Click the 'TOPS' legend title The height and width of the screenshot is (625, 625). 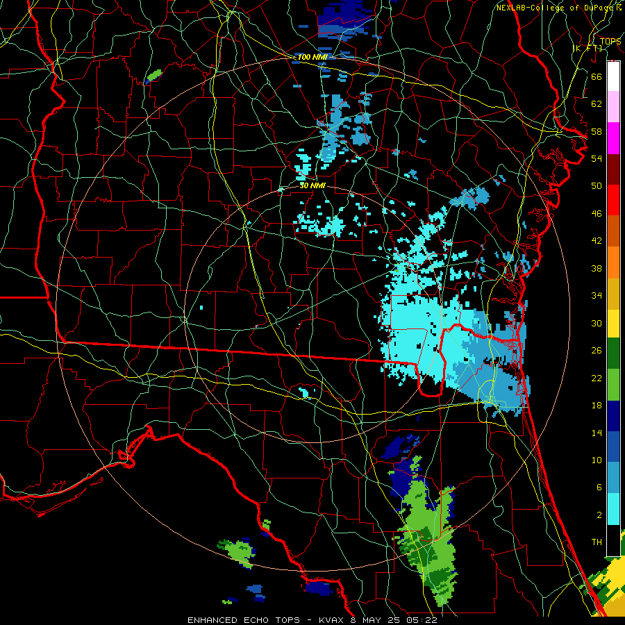(x=610, y=42)
